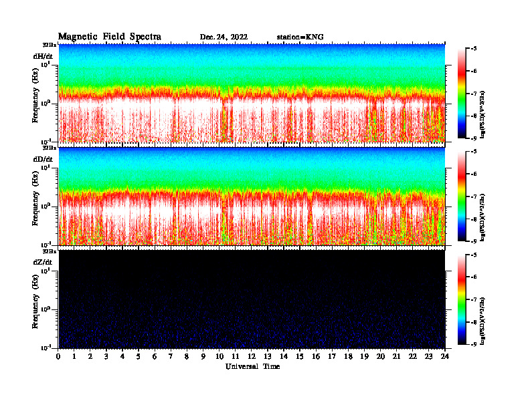Click the "dD/dt" panel label
Viewport: 530px width, 409px height.
click(43, 159)
